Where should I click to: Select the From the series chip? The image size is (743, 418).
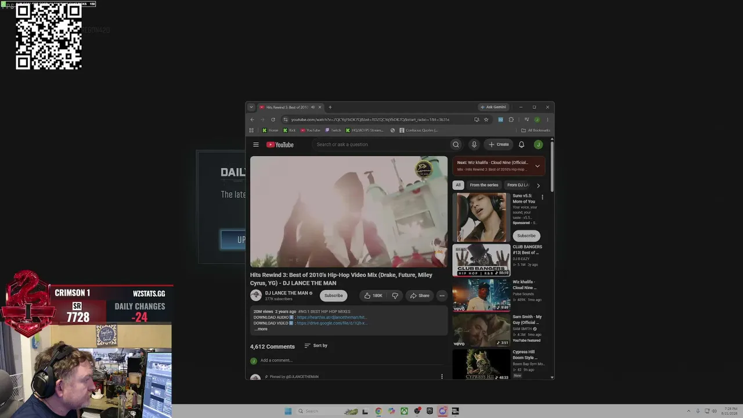pos(484,185)
